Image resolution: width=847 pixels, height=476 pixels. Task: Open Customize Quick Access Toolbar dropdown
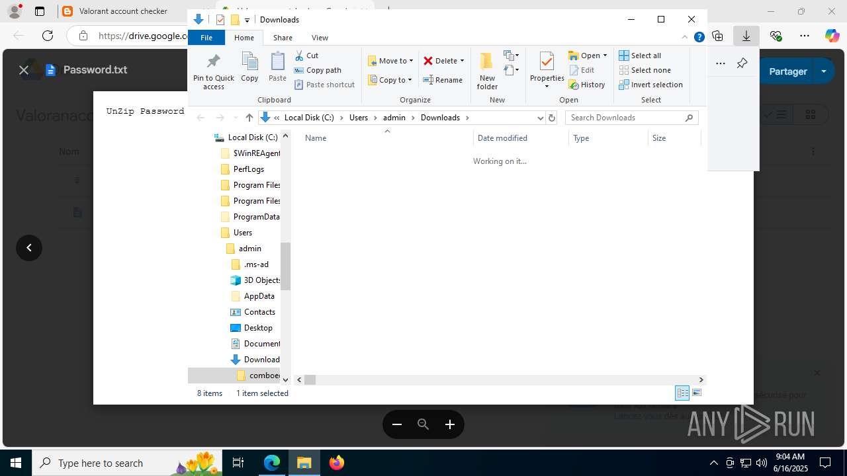tap(247, 20)
